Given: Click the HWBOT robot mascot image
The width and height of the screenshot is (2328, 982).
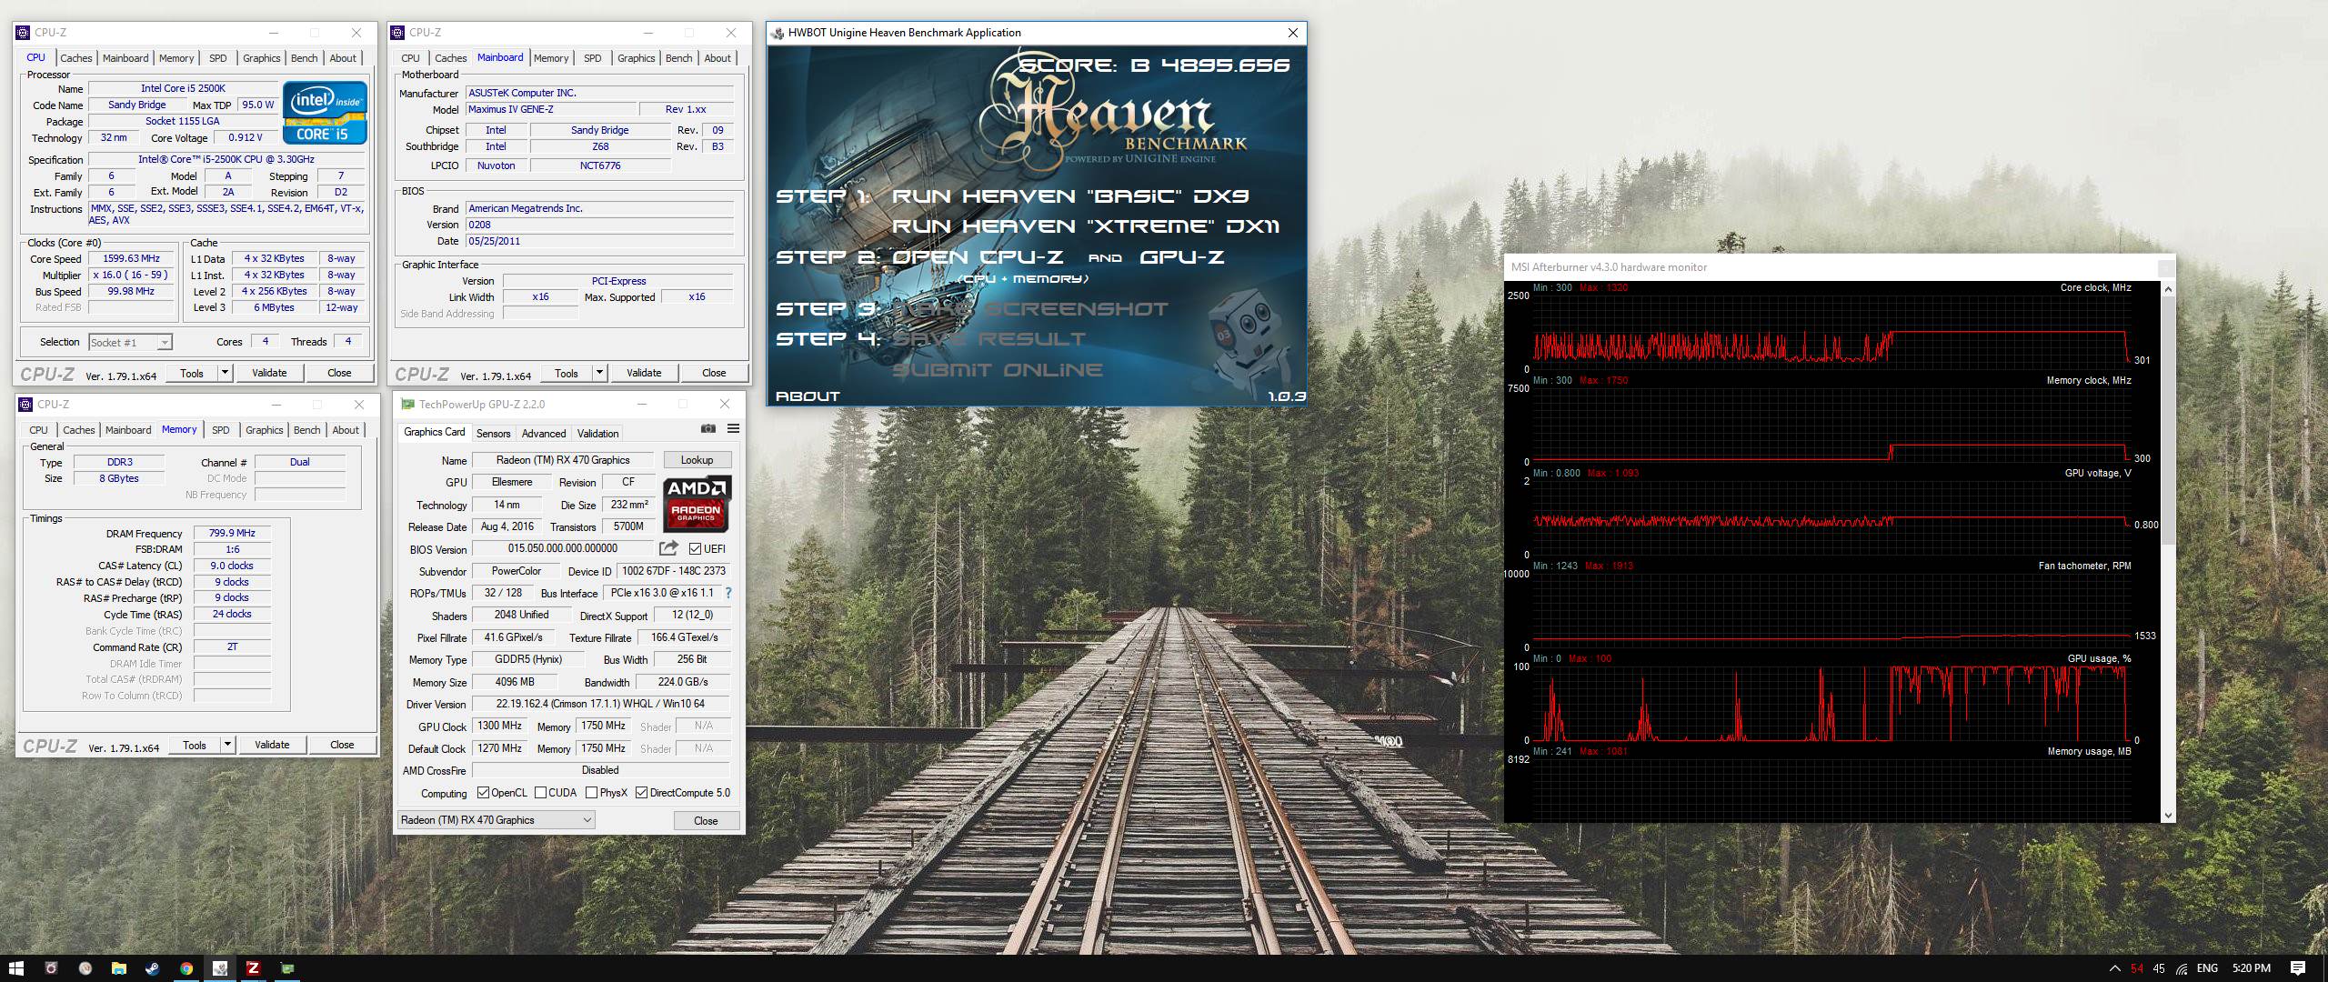Looking at the screenshot, I should (x=1252, y=339).
